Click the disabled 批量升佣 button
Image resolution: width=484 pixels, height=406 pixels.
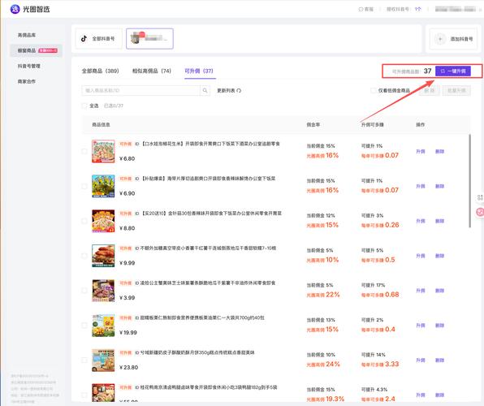pos(456,90)
